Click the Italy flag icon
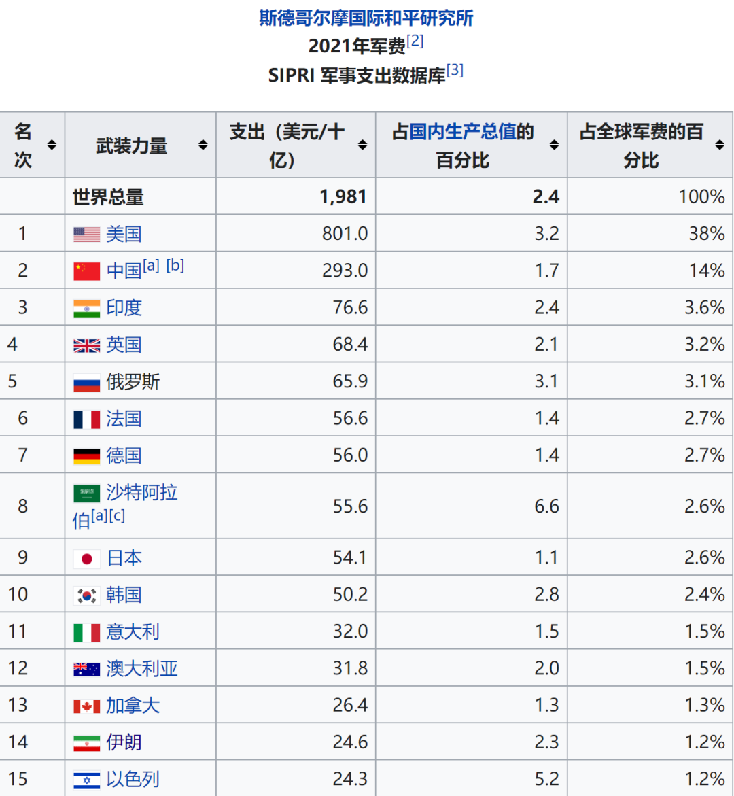Image resolution: width=734 pixels, height=796 pixels. click(x=87, y=633)
